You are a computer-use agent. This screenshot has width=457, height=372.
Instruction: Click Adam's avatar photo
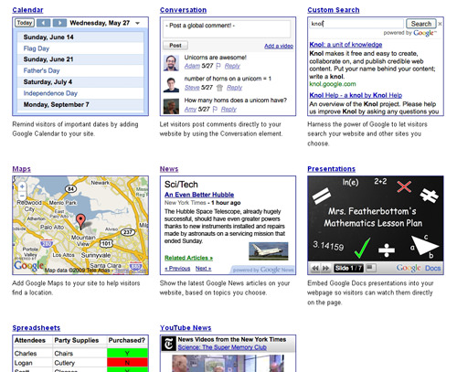click(x=171, y=63)
